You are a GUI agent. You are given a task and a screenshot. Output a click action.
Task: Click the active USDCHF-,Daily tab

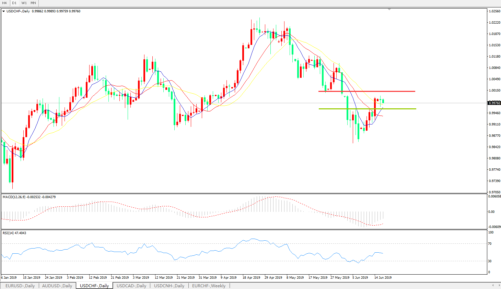click(x=94, y=286)
